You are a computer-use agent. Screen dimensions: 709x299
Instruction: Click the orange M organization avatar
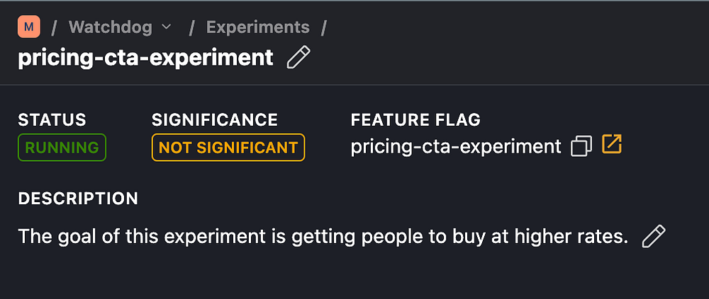coord(28,27)
